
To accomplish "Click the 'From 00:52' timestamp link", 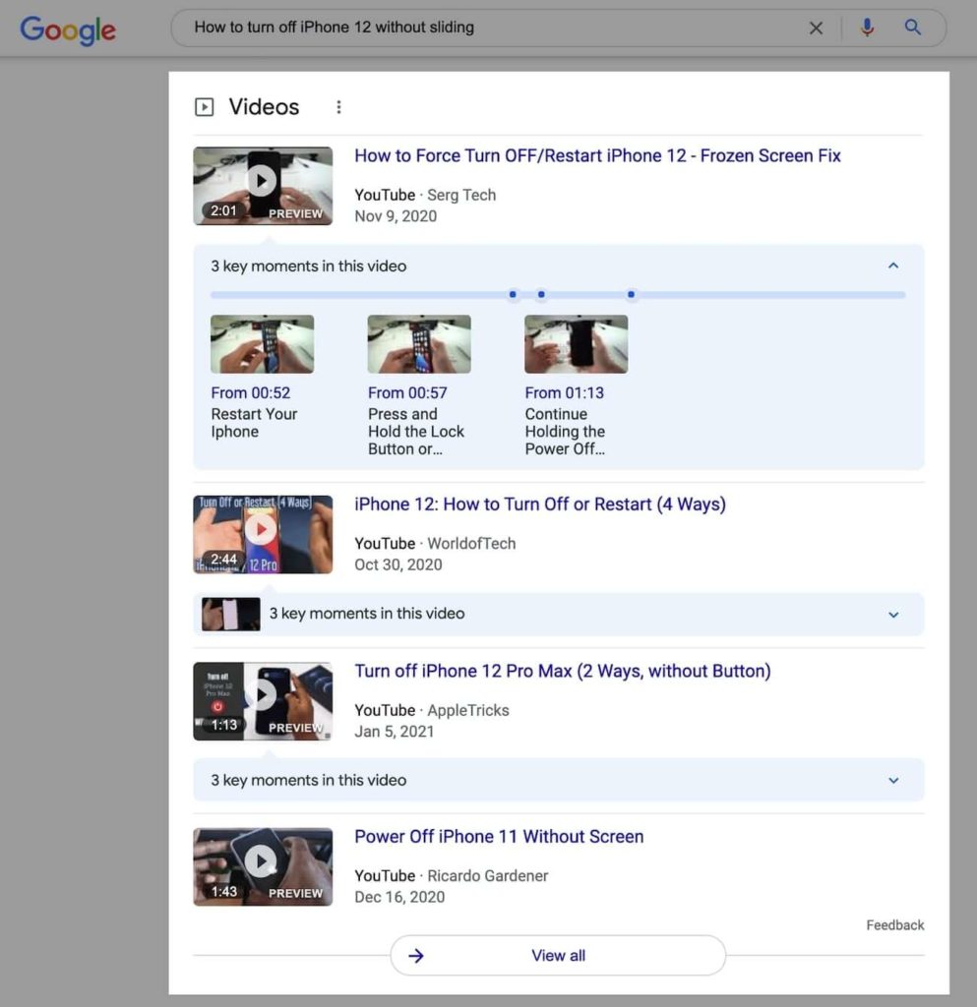I will (251, 393).
